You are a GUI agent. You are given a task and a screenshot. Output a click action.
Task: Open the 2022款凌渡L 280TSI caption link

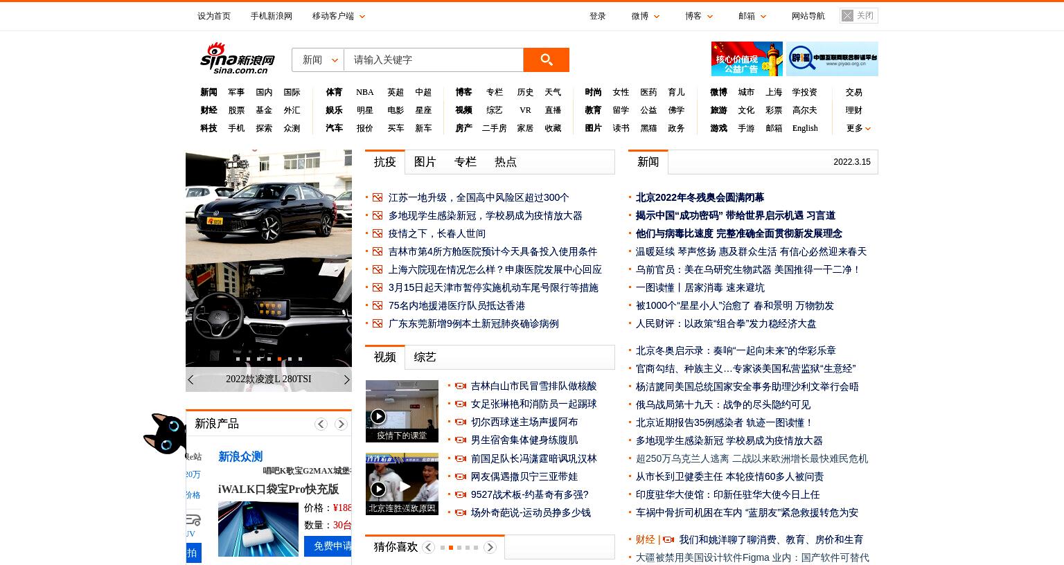tap(269, 379)
